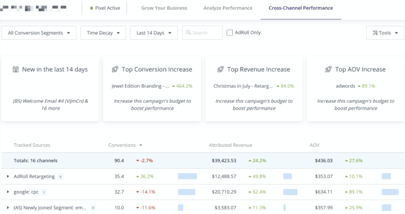Click the rocket icon next to Top AOV Increase
Image resolution: width=405 pixels, height=214 pixels.
click(x=329, y=69)
